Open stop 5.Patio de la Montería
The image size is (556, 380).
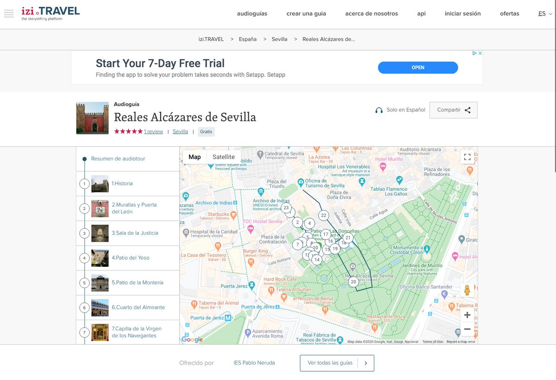pyautogui.click(x=128, y=283)
